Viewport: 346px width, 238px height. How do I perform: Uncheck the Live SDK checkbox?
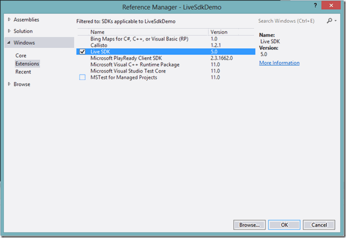83,52
